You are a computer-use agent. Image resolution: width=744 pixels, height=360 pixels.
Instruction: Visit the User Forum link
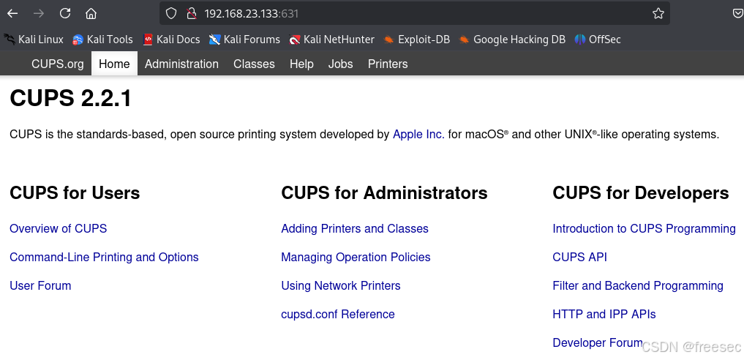pyautogui.click(x=40, y=285)
